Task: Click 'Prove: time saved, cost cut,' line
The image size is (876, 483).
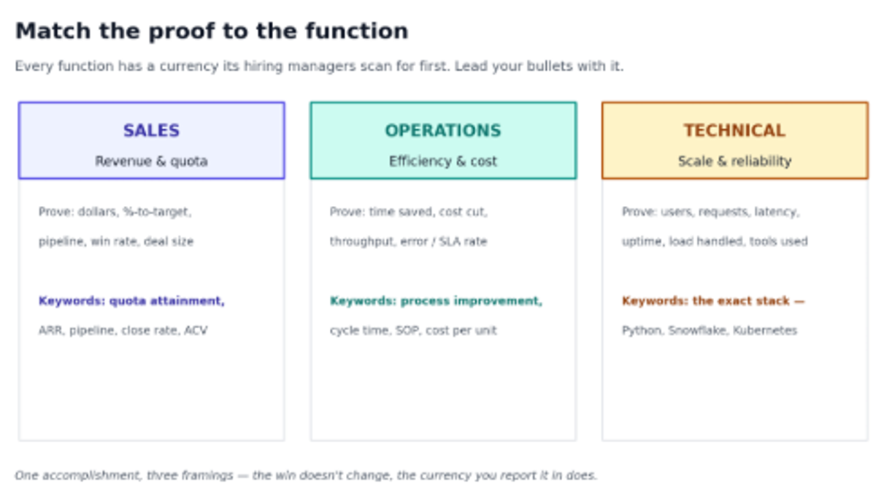Action: tap(408, 212)
